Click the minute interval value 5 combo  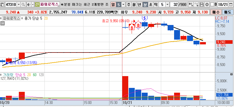pos(162,4)
